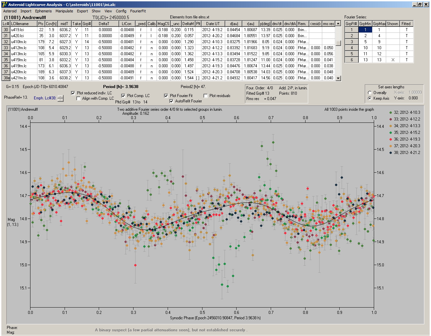The image size is (431, 336).
Task: Click the lightcurve table scrollbar thumb
Action: click(338, 43)
